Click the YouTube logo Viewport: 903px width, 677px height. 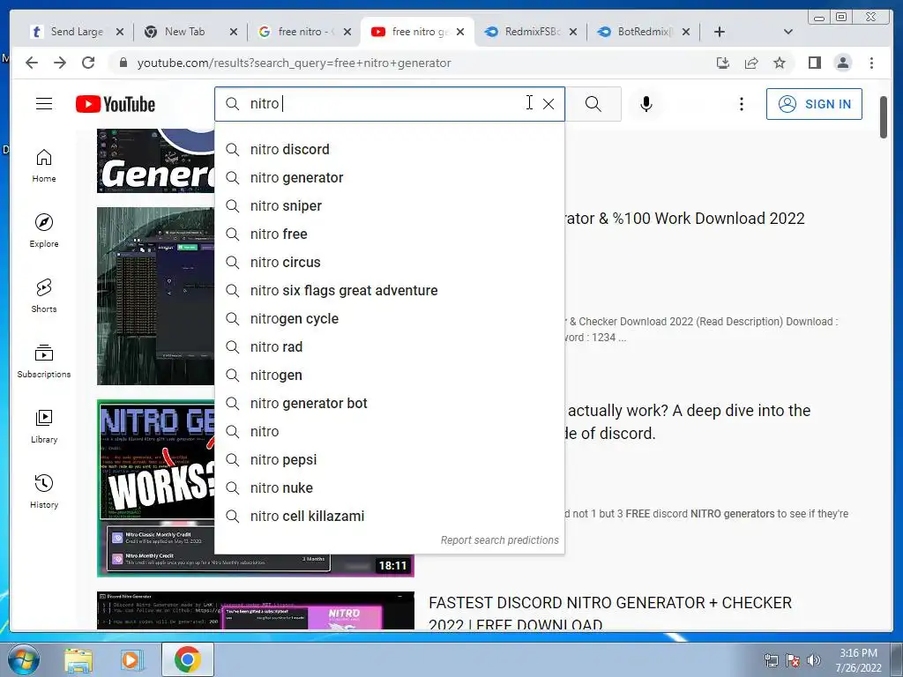pos(116,104)
